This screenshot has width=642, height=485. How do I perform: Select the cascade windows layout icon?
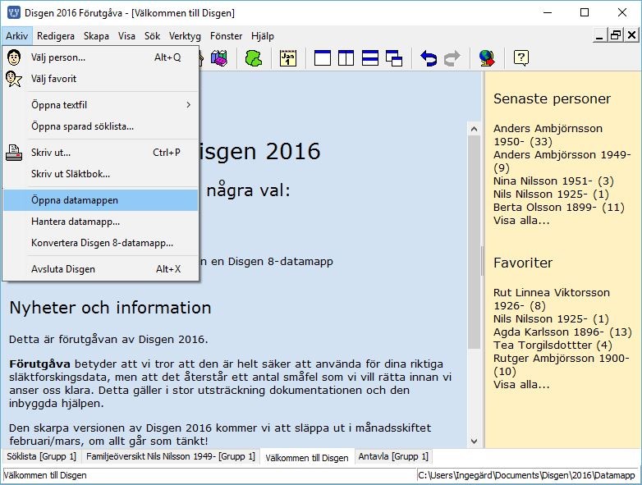tap(394, 58)
